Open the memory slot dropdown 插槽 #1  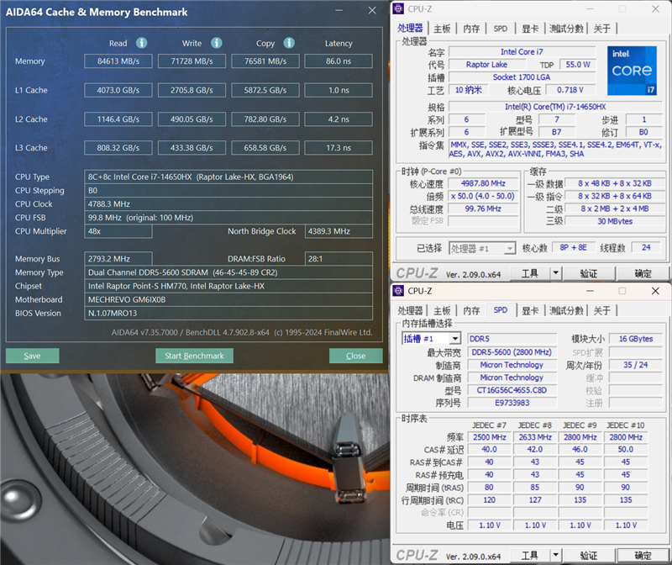pyautogui.click(x=431, y=339)
